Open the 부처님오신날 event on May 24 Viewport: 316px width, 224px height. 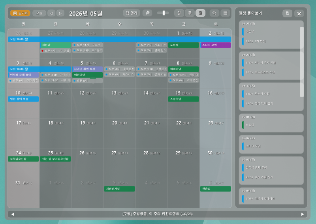[23, 159]
